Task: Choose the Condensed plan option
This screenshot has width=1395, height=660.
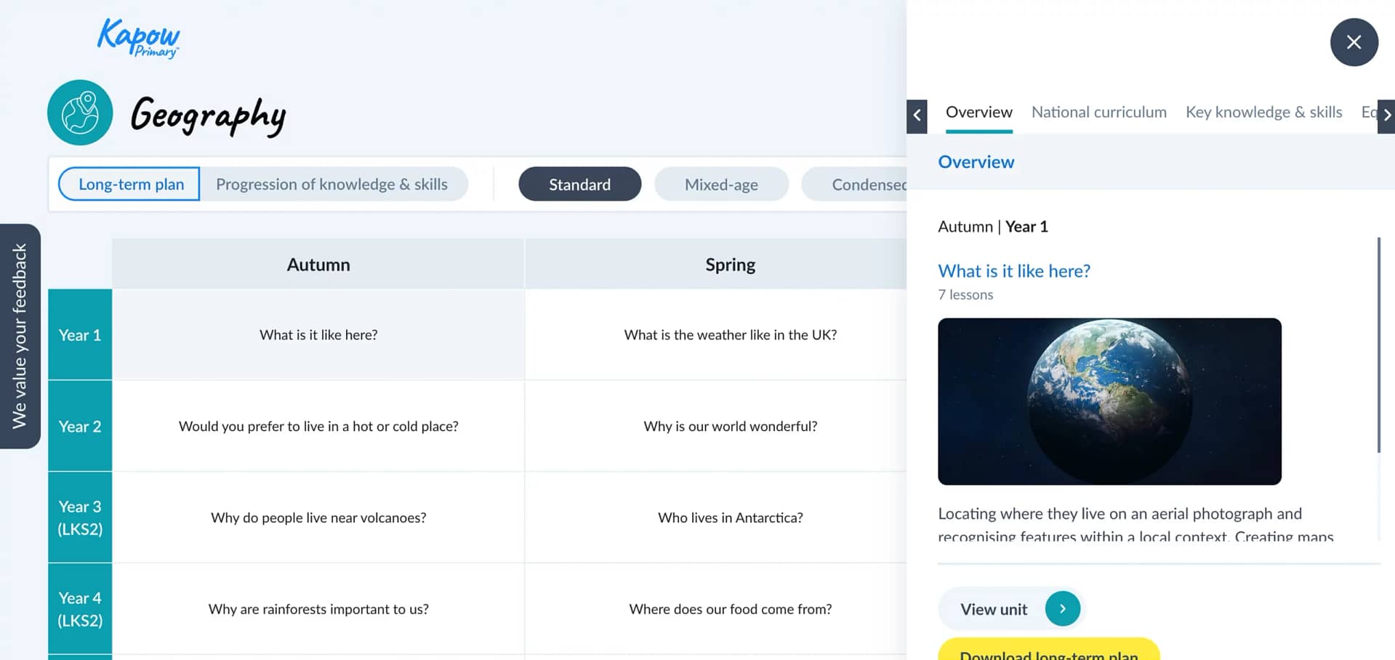Action: coord(855,185)
